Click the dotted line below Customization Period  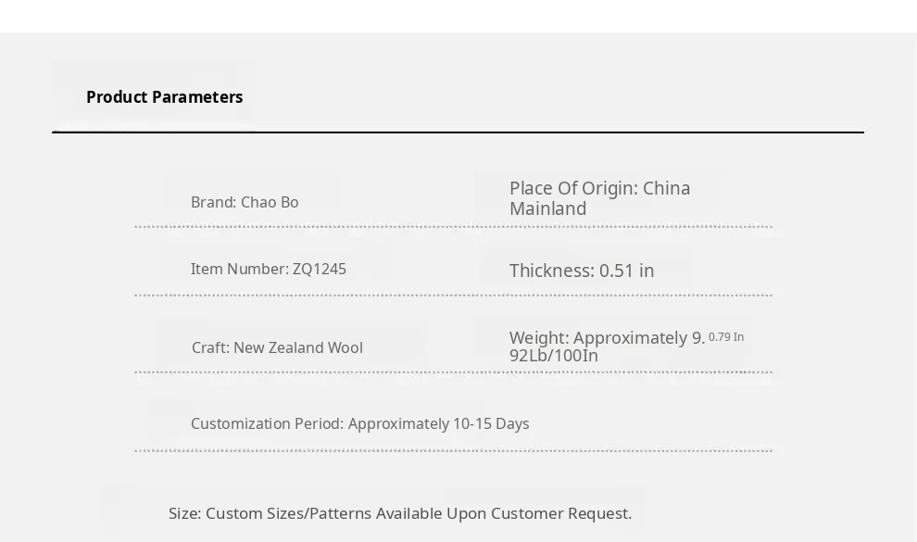pos(453,451)
